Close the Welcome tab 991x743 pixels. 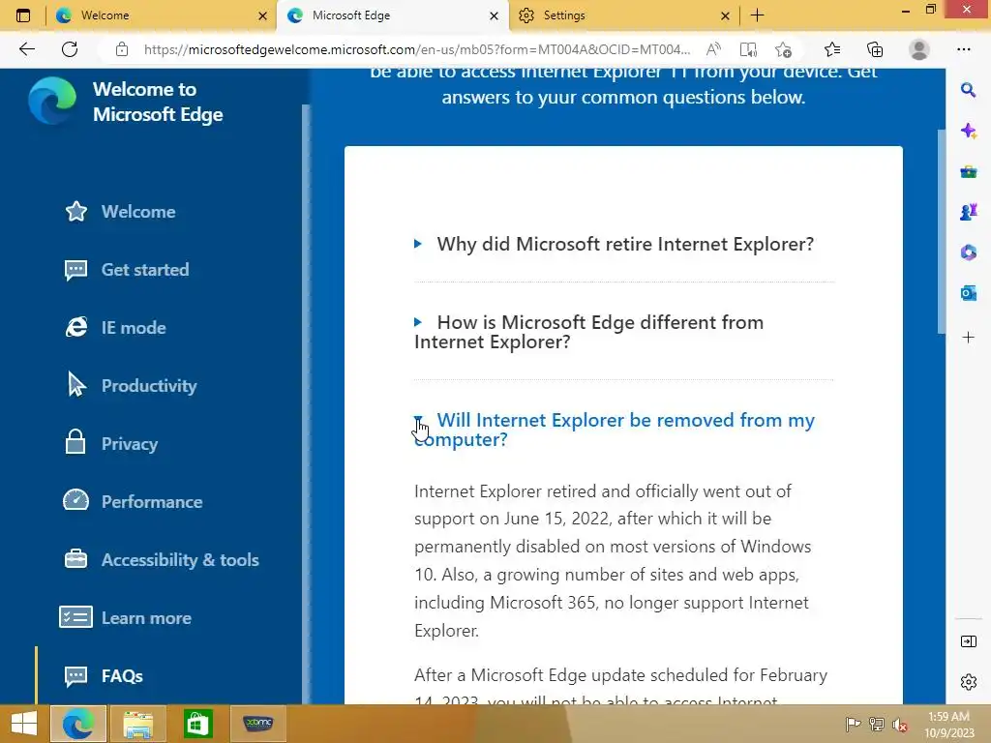pos(263,15)
